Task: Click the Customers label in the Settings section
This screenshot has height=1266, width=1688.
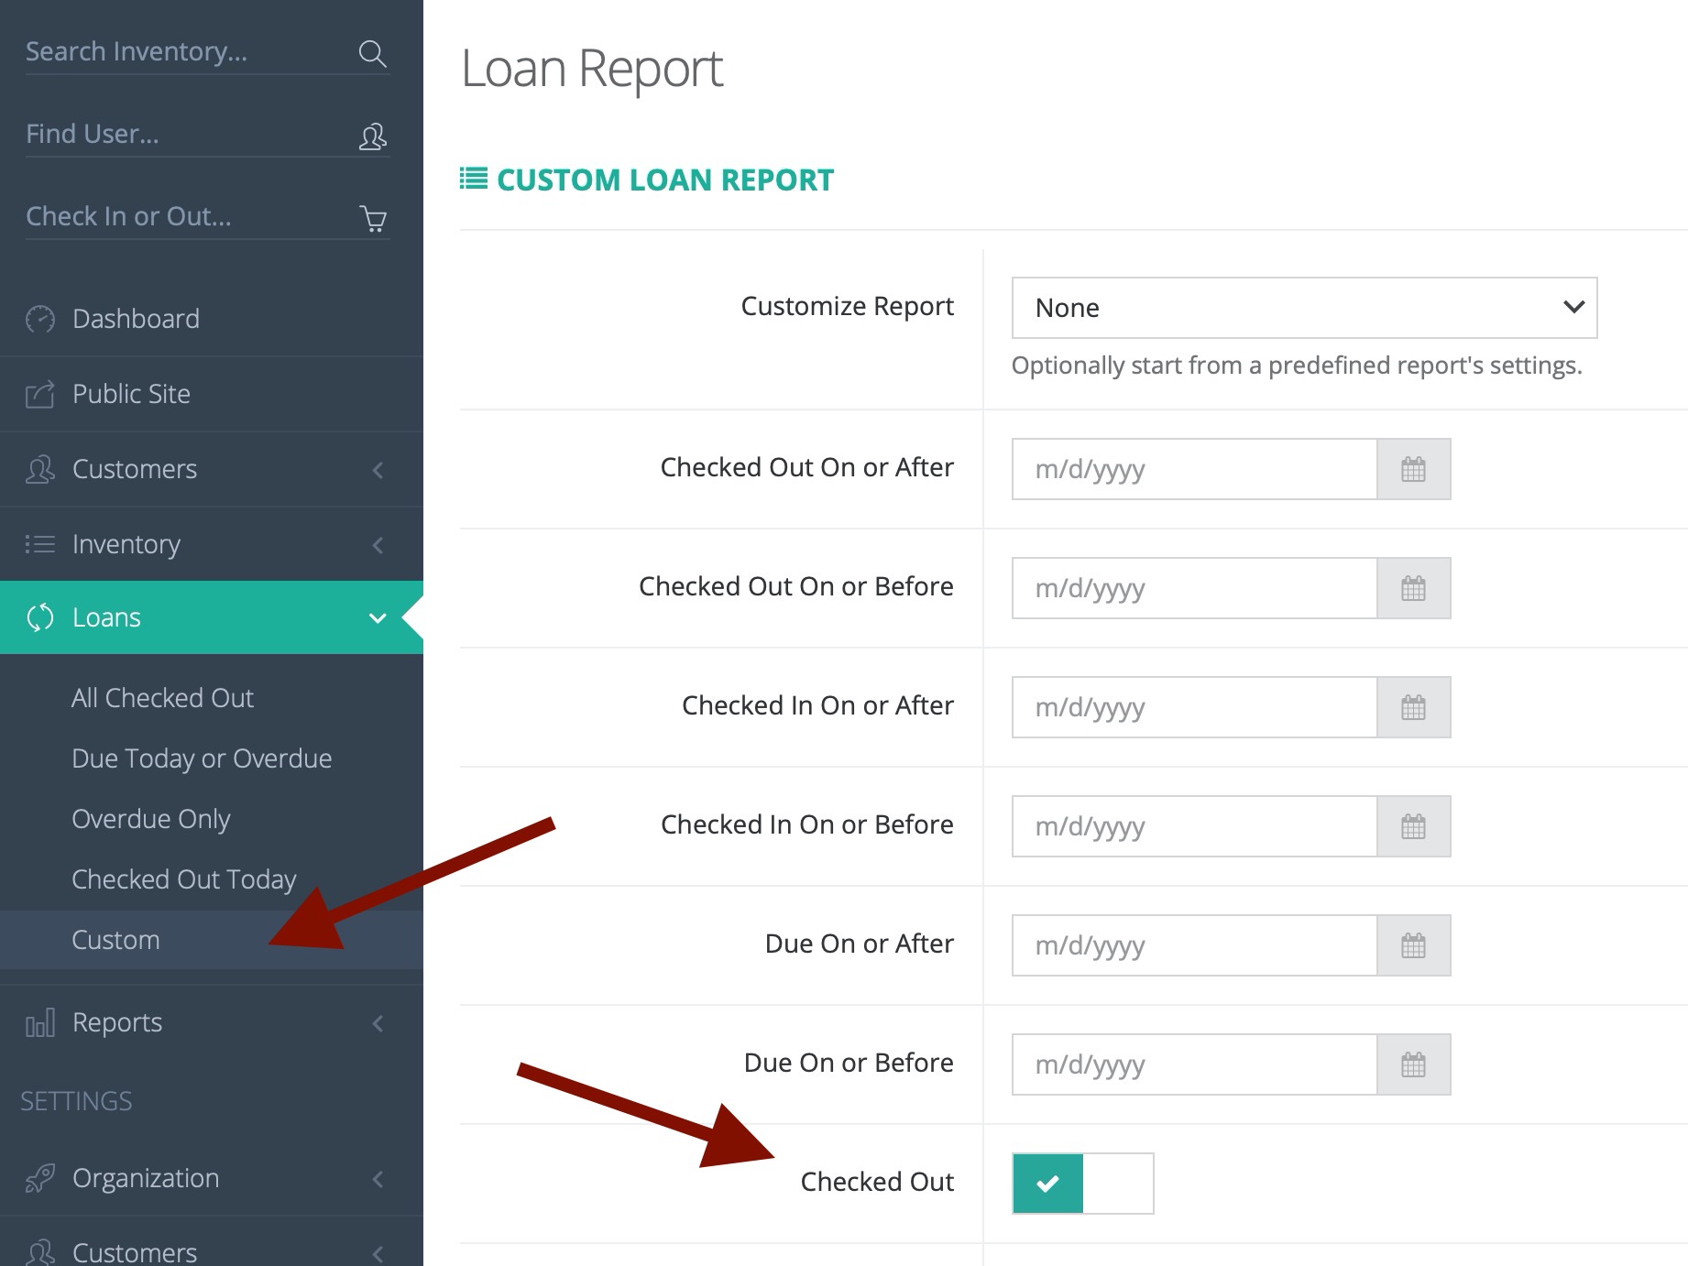Action: 135,1252
